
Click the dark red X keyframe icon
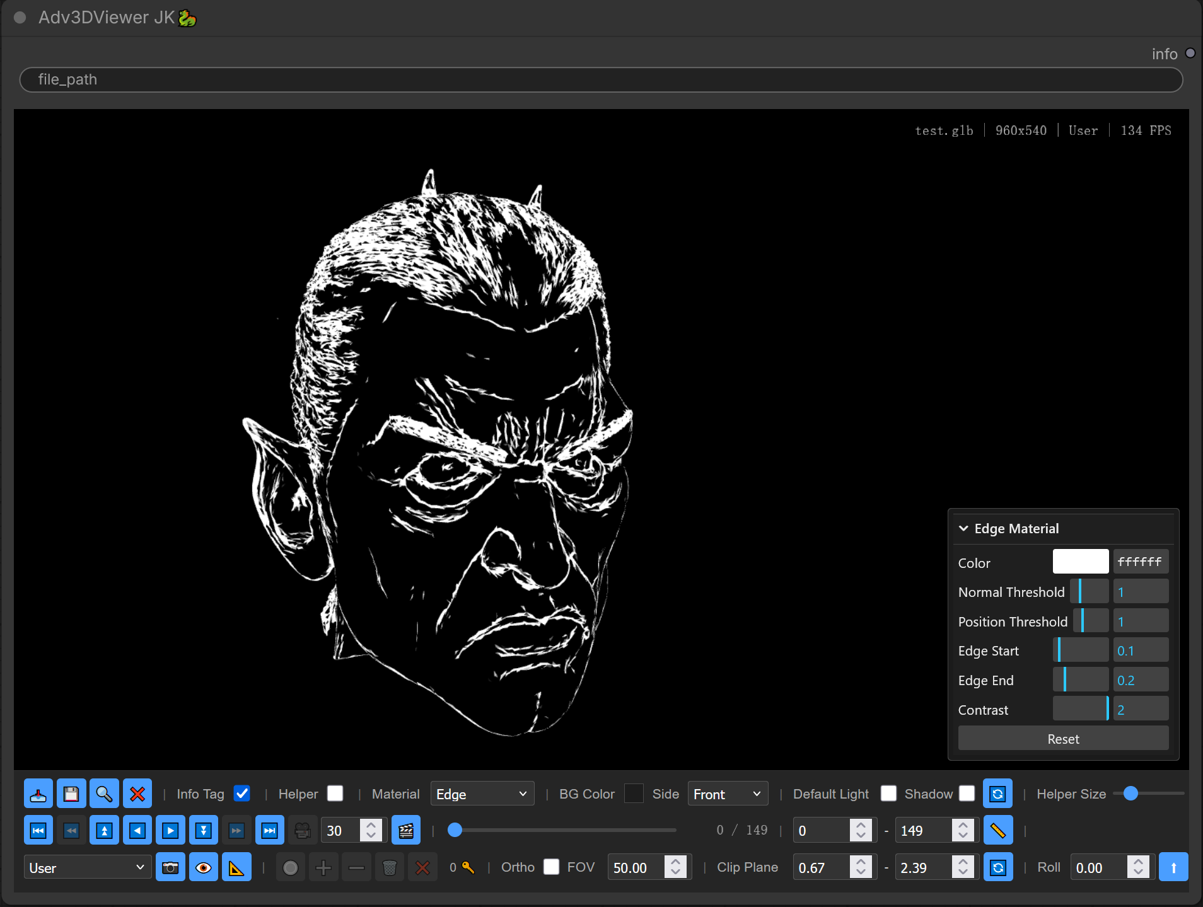tap(423, 868)
